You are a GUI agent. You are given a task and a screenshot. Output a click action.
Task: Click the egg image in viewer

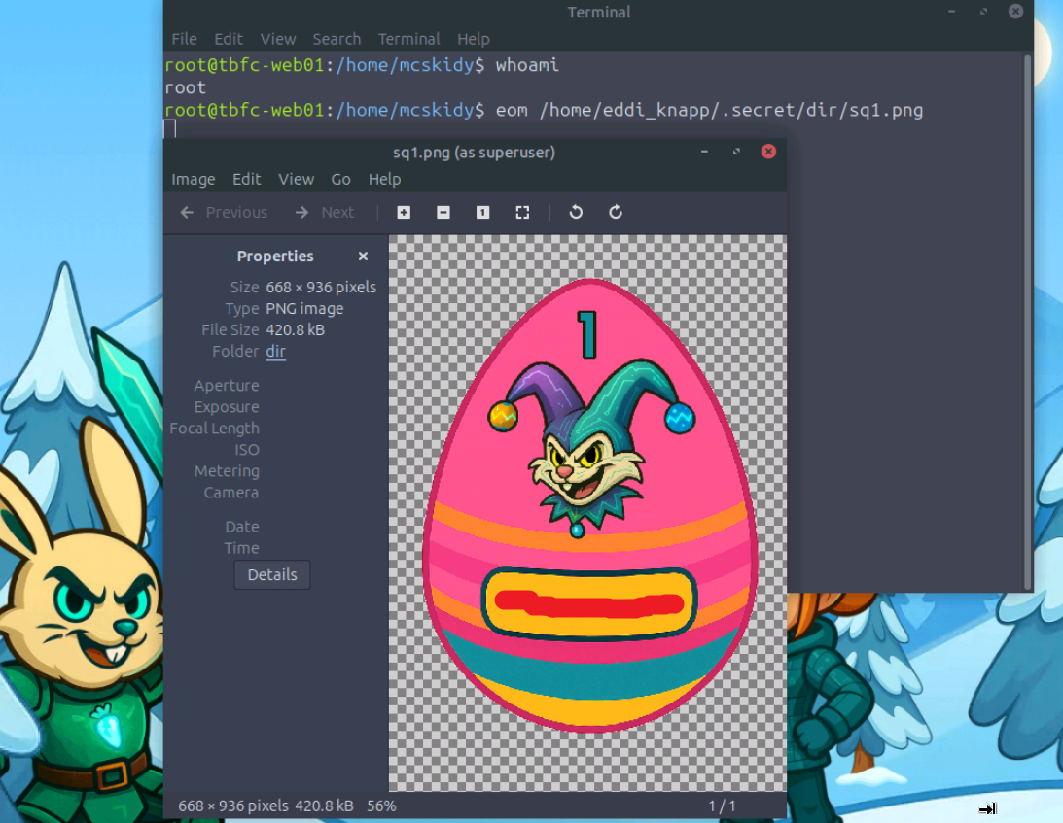[x=588, y=505]
